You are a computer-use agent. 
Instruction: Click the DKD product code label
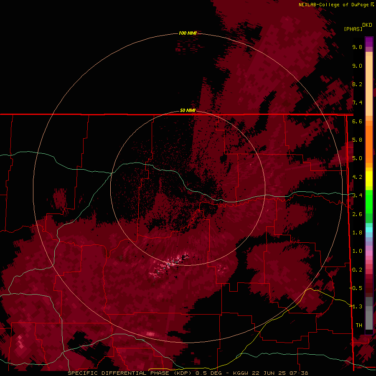pyautogui.click(x=367, y=25)
